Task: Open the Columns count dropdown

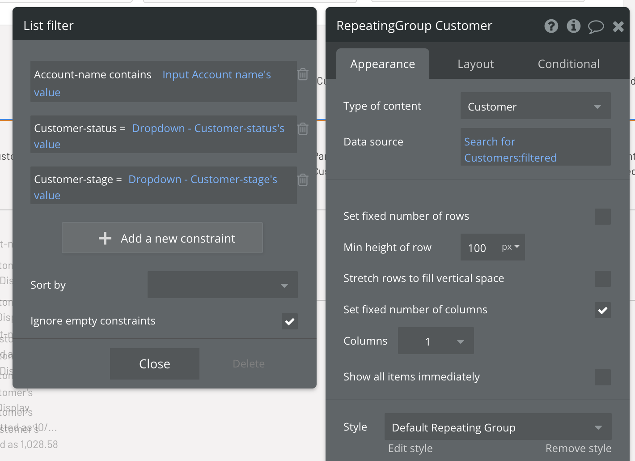Action: [436, 341]
